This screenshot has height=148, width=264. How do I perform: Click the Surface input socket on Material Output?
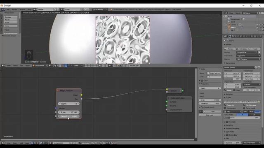click(167, 102)
